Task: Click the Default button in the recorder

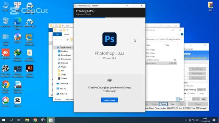Action: click(x=198, y=104)
